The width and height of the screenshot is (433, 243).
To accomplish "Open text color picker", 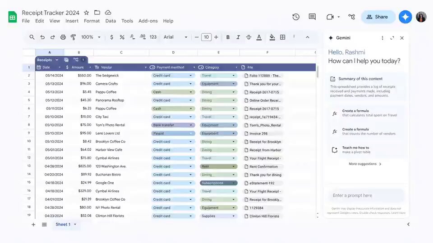I will point(259,37).
